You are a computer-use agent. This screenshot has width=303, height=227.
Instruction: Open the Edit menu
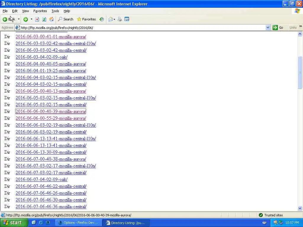[x=15, y=11]
